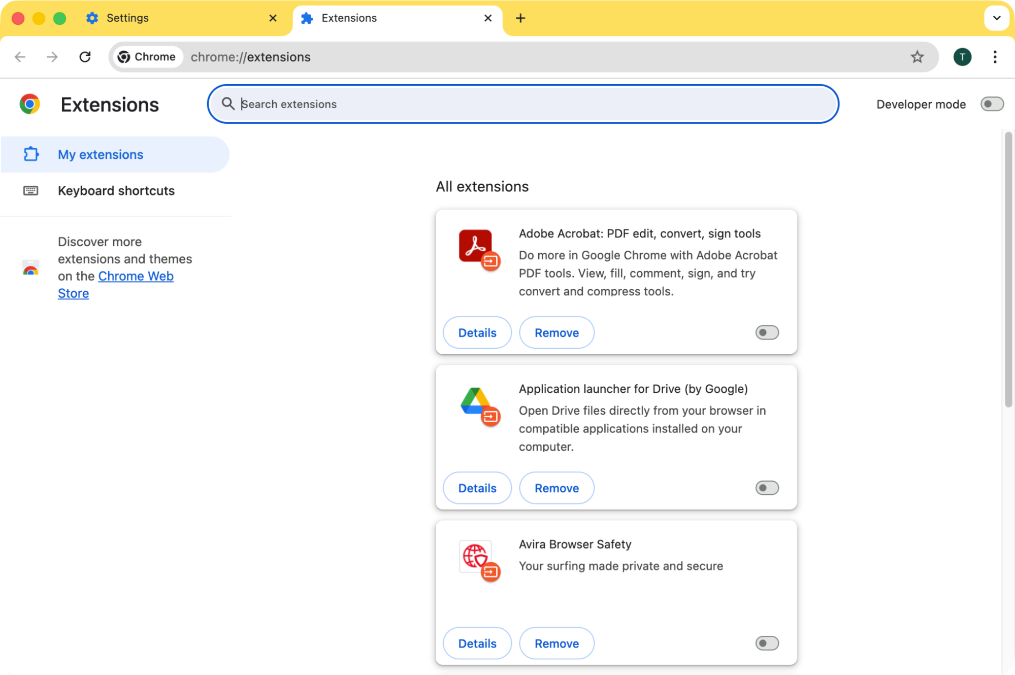Click the Extensions logo puzzle icon
The height and width of the screenshot is (675, 1015).
tap(29, 104)
